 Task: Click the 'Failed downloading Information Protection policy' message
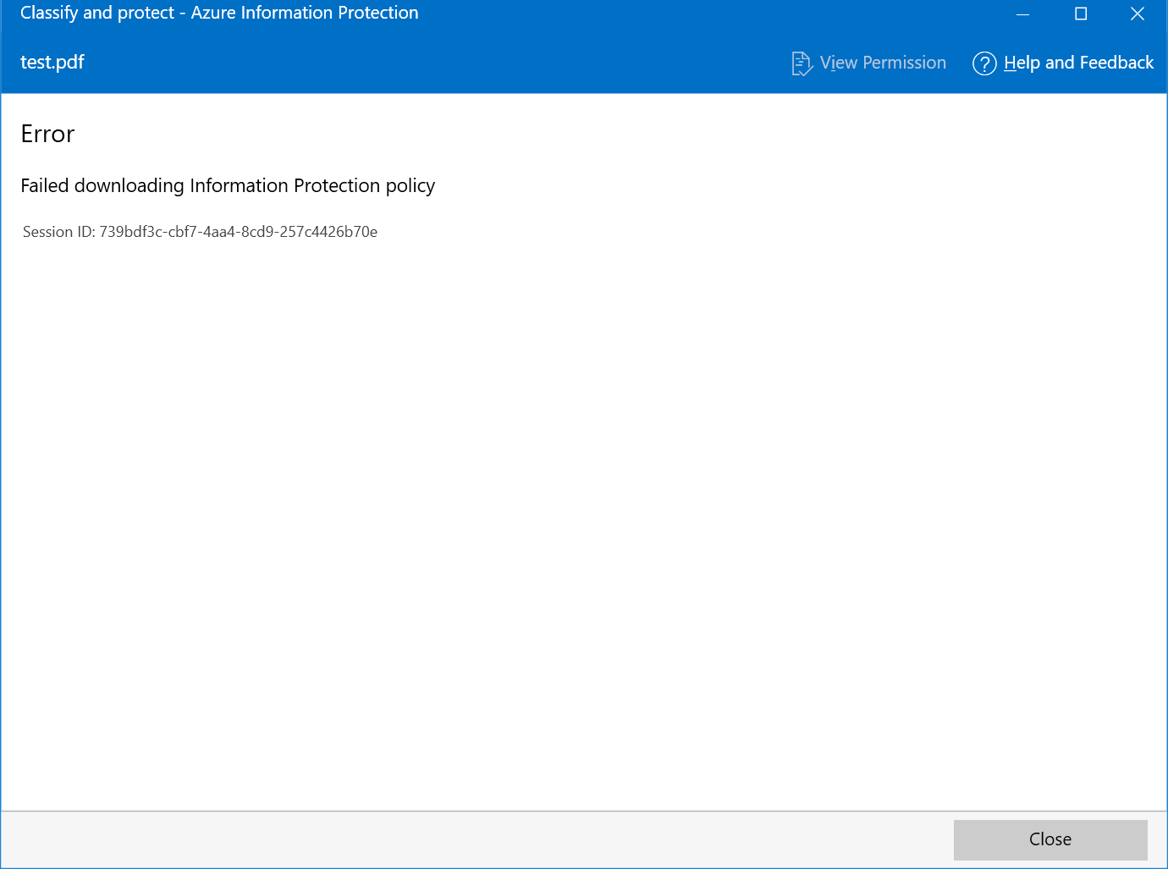coord(228,185)
